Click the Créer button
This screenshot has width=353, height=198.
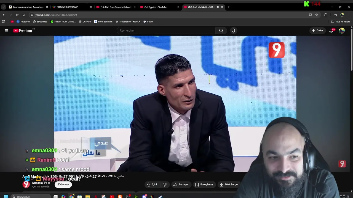coord(317,31)
